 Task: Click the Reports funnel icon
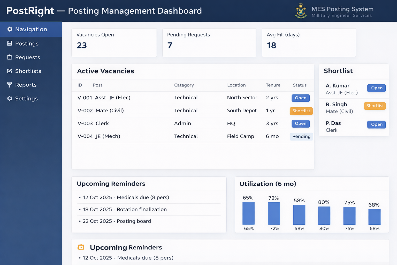click(x=9, y=85)
